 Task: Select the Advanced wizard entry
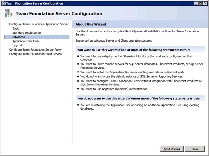(37, 37)
